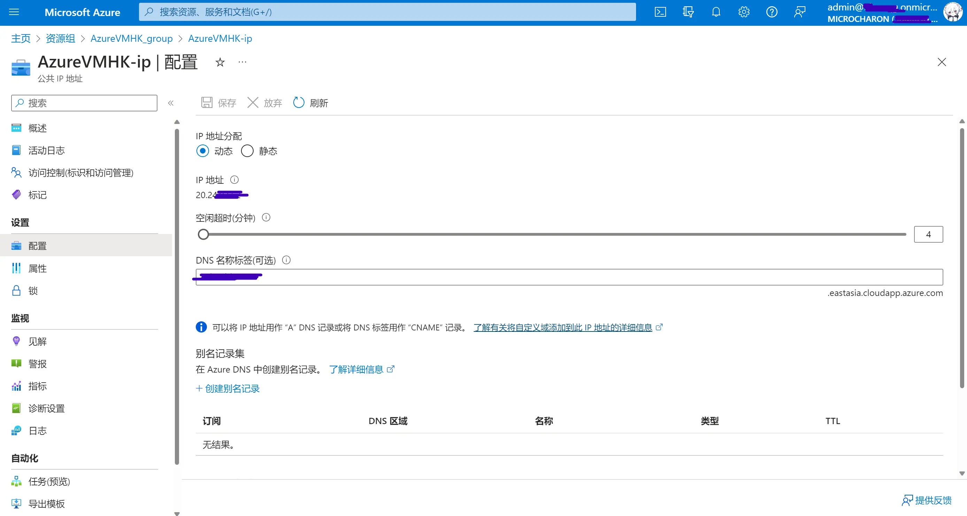This screenshot has height=516, width=967.
Task: Click the DNS zone (DNS 区域) column header
Action: tap(388, 421)
